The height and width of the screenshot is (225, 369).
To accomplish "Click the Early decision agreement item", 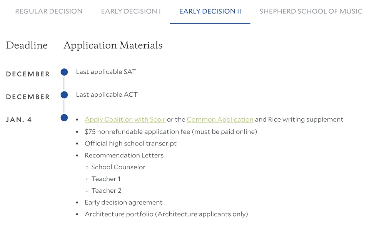I will 124,202.
